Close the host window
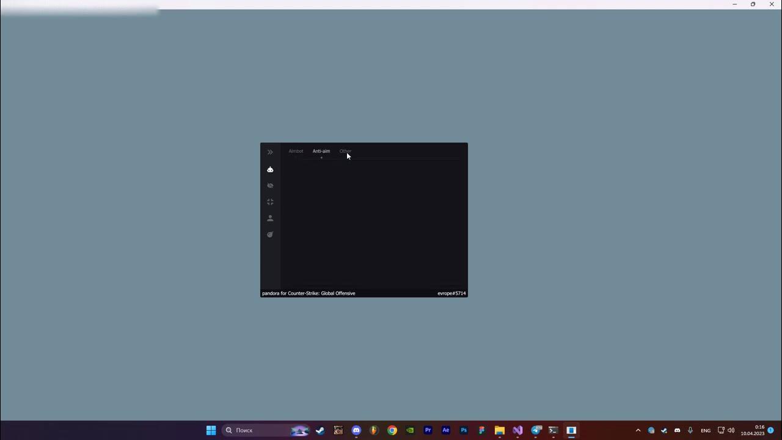The height and width of the screenshot is (440, 782). pyautogui.click(x=772, y=4)
